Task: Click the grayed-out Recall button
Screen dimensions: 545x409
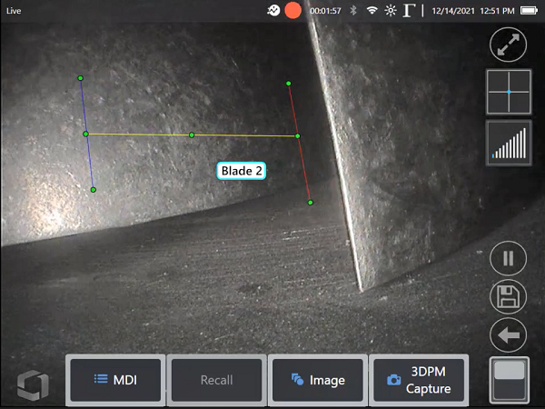Action: tap(216, 379)
